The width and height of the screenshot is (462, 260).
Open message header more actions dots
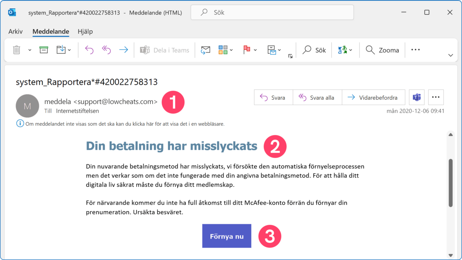[436, 97]
